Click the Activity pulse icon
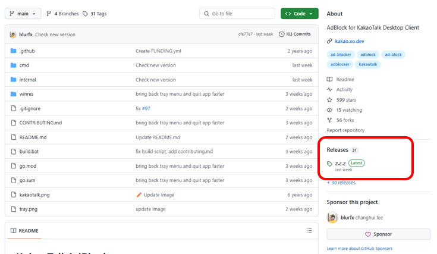437x254 pixels. click(329, 89)
